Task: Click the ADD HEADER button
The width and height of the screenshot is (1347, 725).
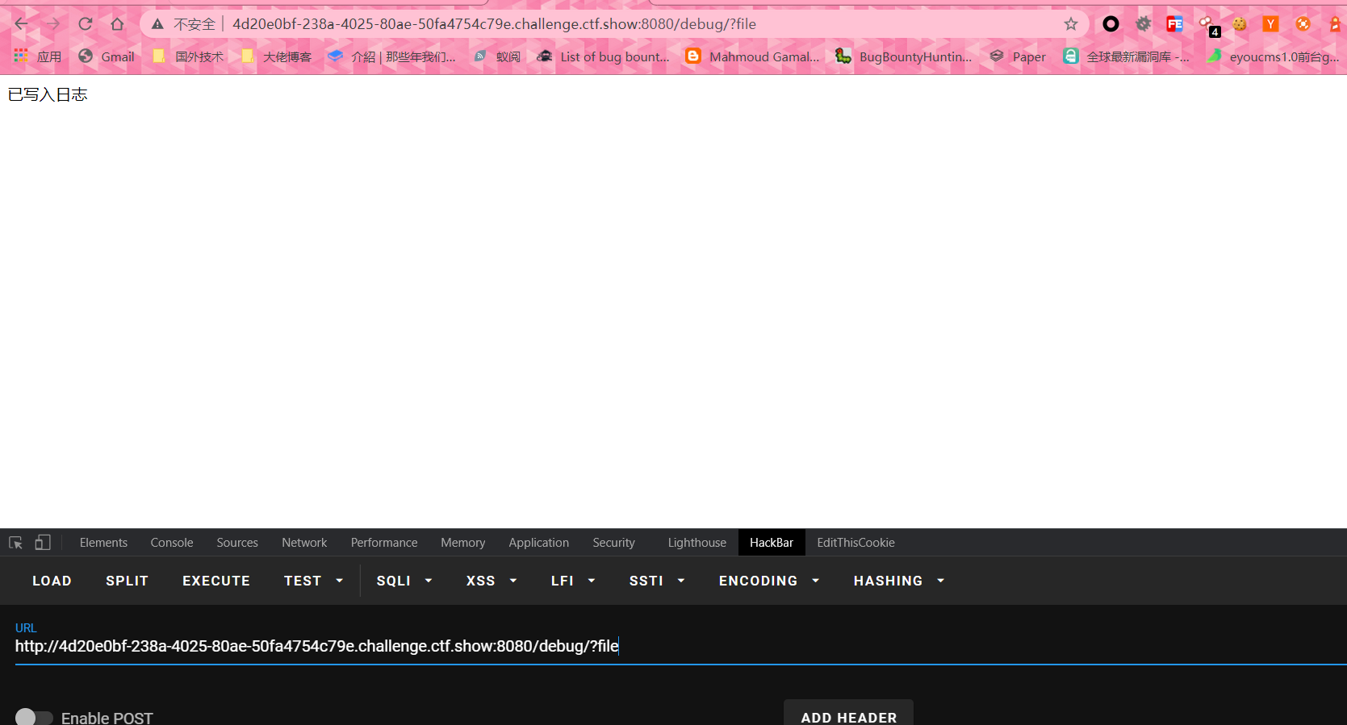Action: (x=849, y=713)
